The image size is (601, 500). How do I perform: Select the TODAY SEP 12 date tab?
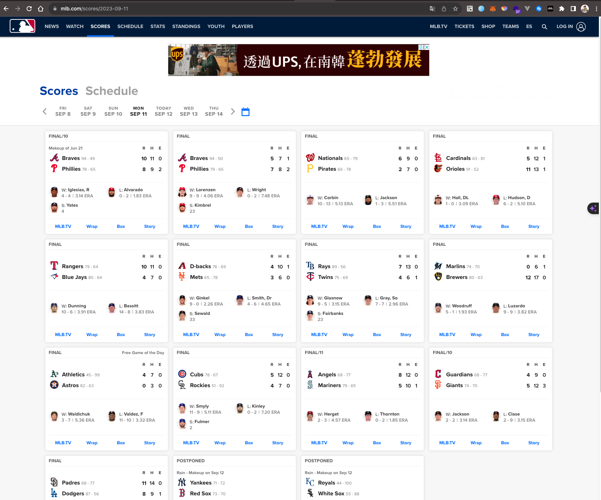(164, 111)
